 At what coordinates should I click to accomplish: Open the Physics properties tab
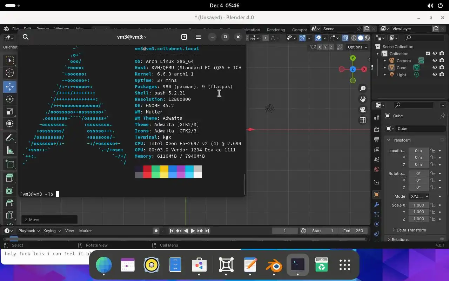click(x=377, y=224)
